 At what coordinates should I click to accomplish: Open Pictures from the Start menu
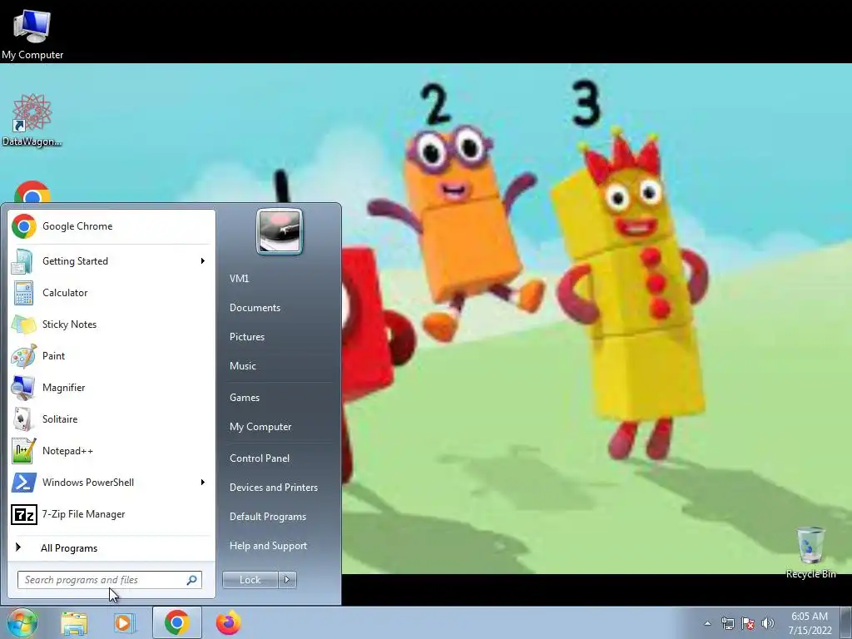point(247,337)
